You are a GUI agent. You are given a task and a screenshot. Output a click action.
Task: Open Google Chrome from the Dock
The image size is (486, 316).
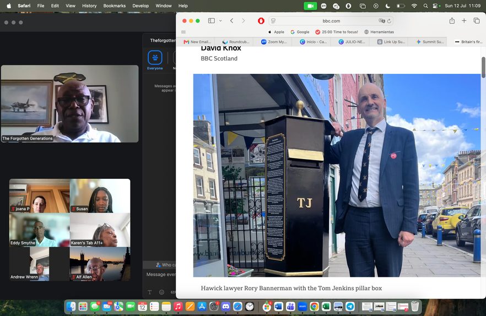314,307
